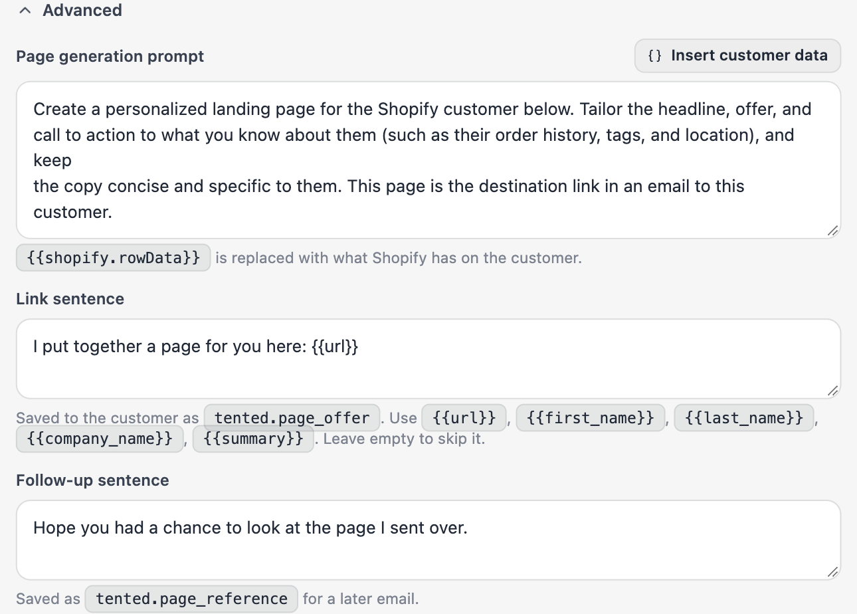Click the resize handle of Link sentence box
This screenshot has height=614, width=857.
coord(833,391)
